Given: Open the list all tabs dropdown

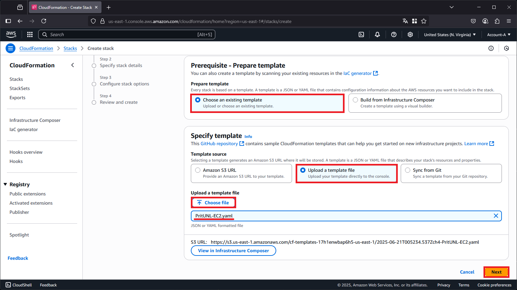Looking at the screenshot, I should coord(452,7).
